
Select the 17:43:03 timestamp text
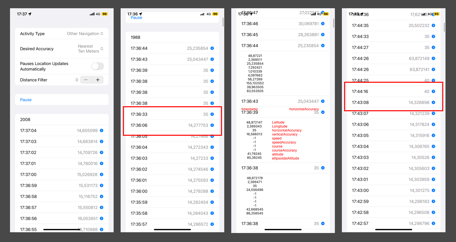point(360,157)
